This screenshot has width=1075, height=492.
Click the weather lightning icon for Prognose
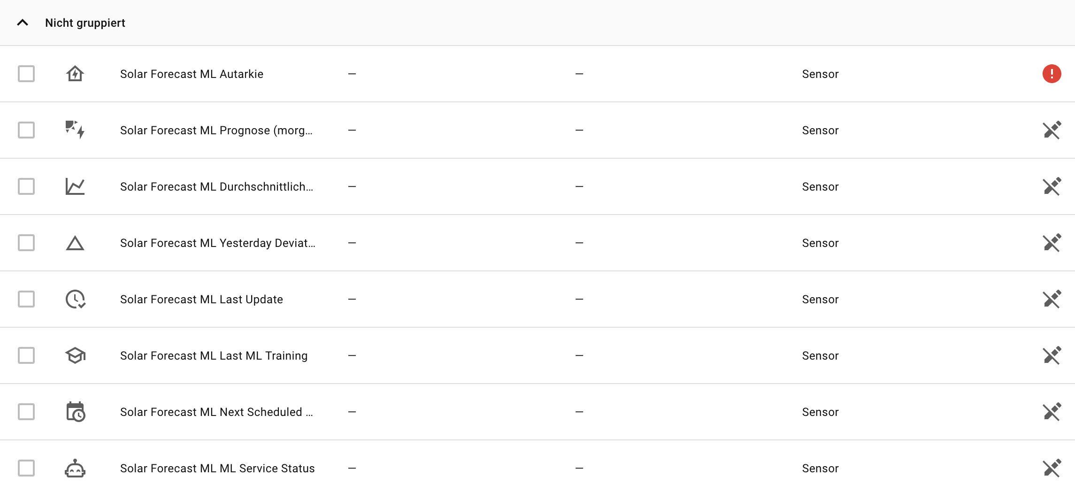[x=75, y=130]
